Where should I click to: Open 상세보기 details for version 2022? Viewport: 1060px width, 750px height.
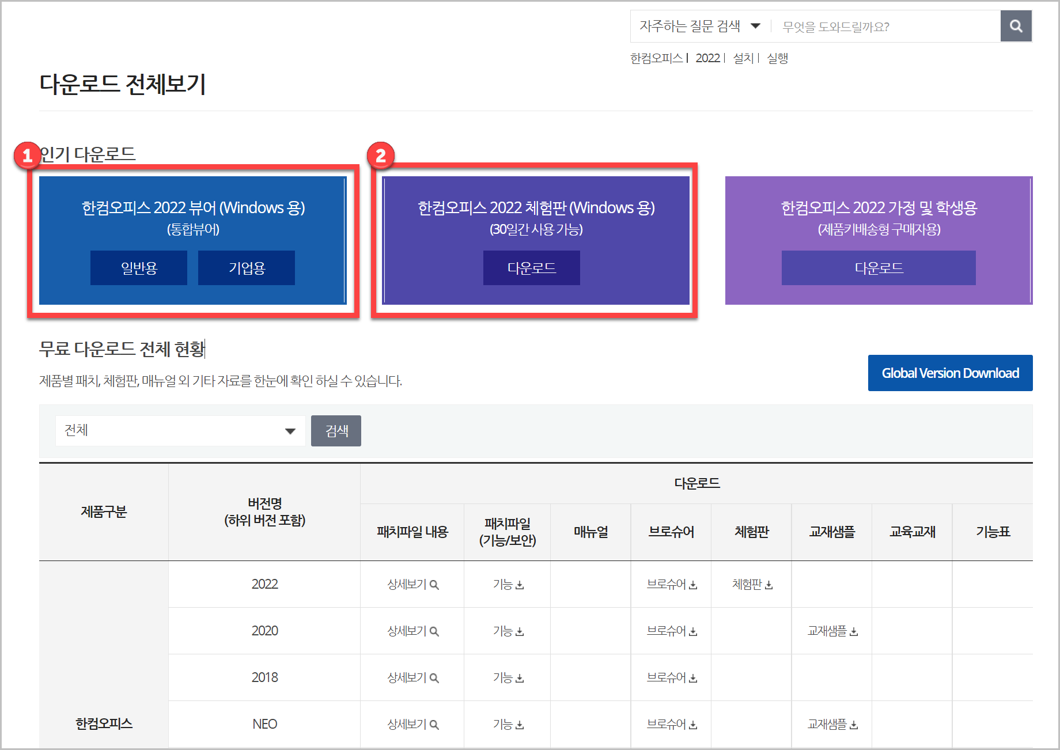[411, 584]
